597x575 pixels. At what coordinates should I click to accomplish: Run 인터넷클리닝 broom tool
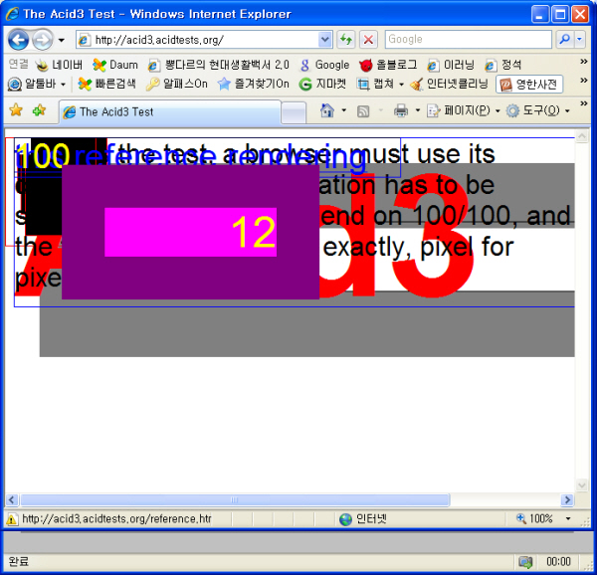point(449,84)
